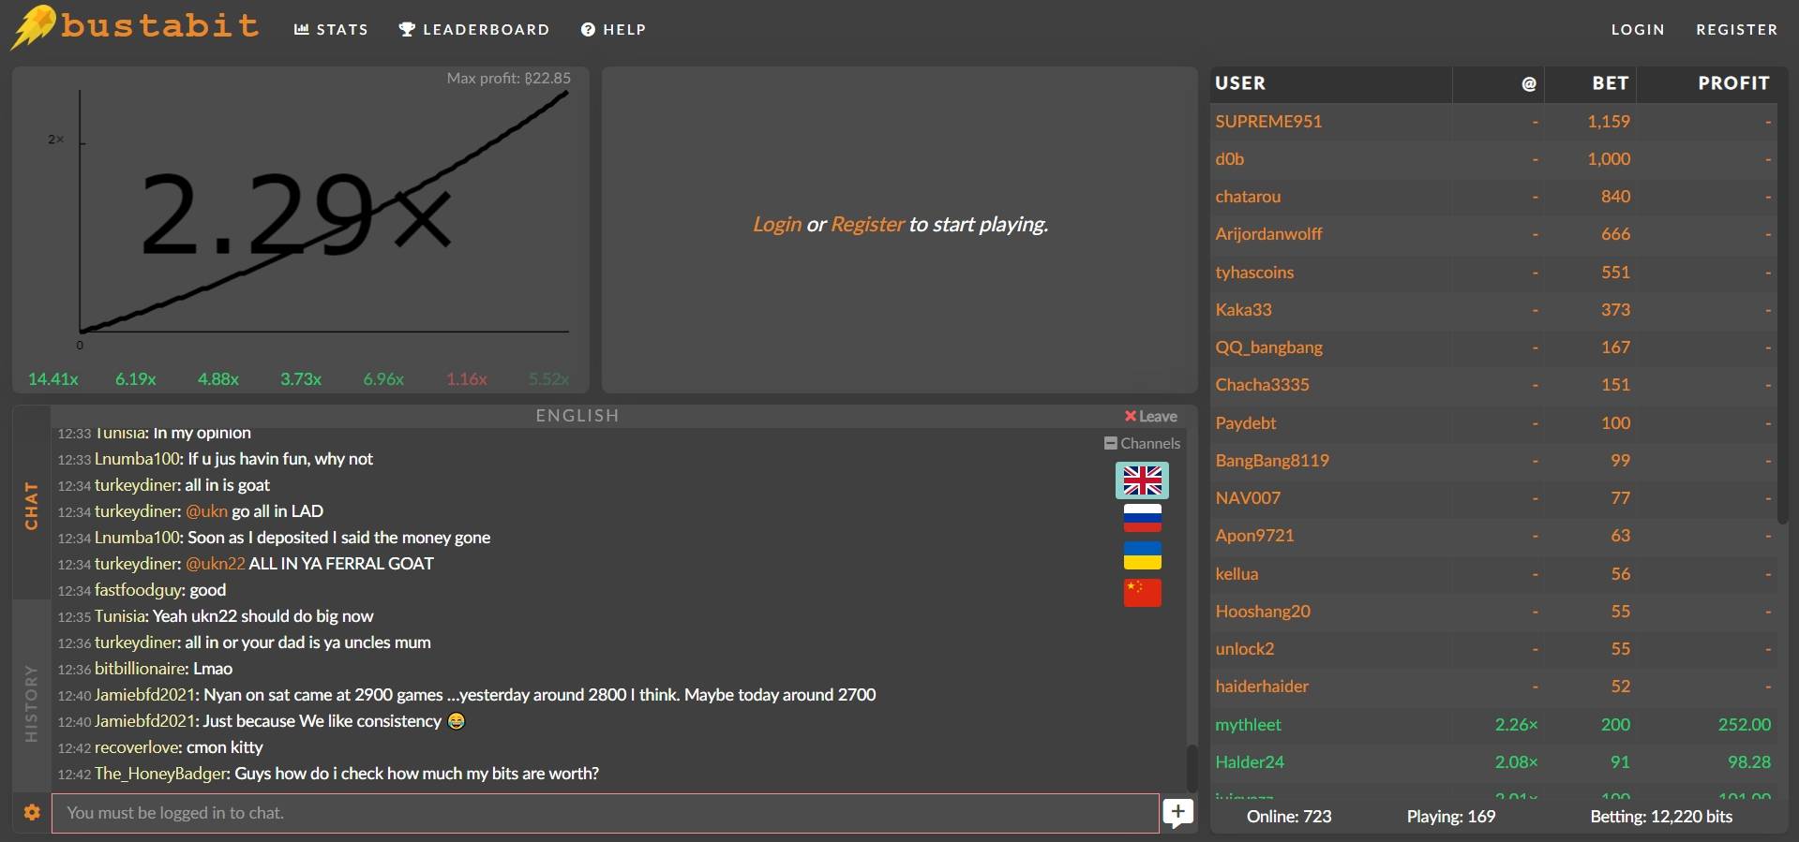Click the @ukn22 mention in chat
This screenshot has height=842, width=1799.
click(216, 564)
